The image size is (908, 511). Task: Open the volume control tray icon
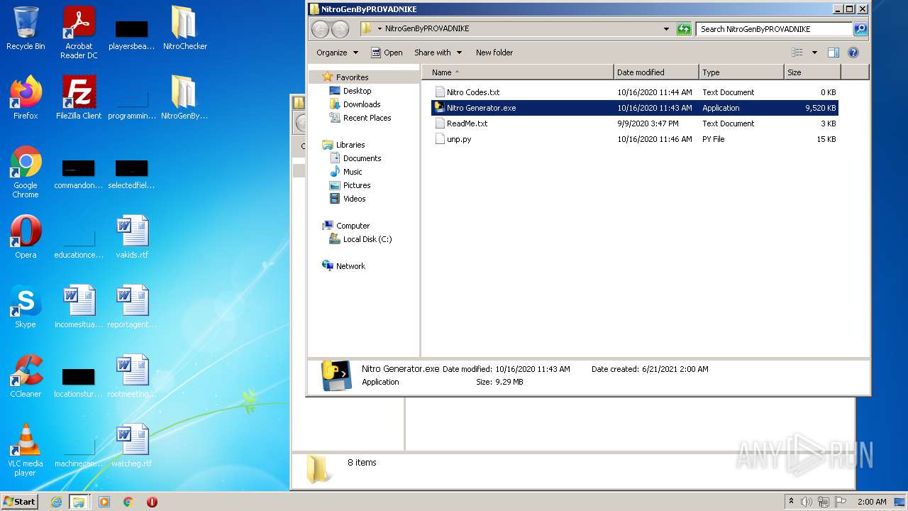[807, 502]
